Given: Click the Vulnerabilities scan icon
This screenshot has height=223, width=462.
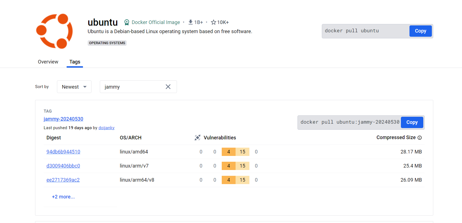Looking at the screenshot, I should tap(197, 137).
